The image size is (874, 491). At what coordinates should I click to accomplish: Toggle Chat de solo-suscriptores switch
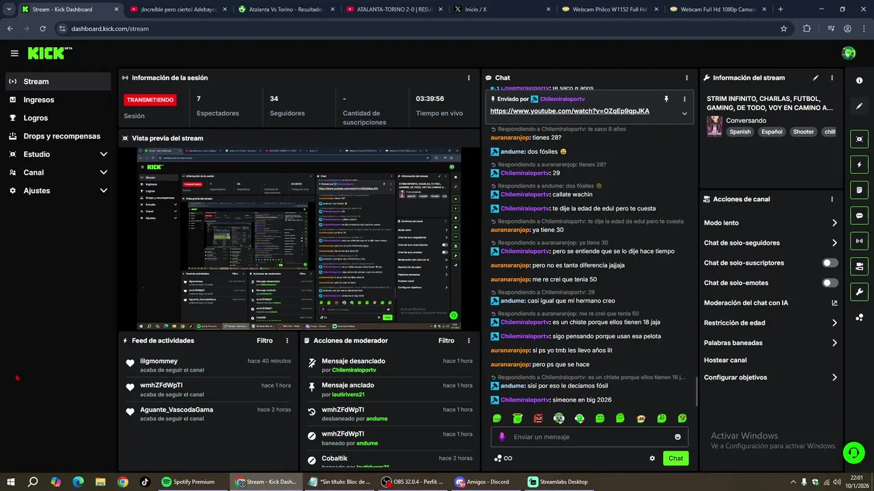830,263
